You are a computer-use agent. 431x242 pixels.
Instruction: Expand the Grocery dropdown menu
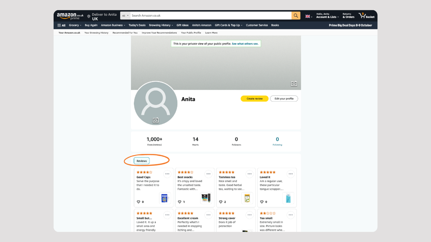75,25
